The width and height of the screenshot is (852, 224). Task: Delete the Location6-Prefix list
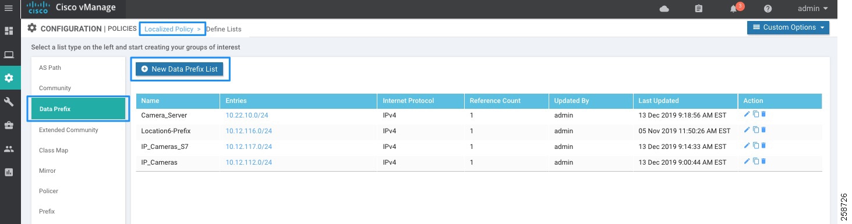(x=763, y=130)
